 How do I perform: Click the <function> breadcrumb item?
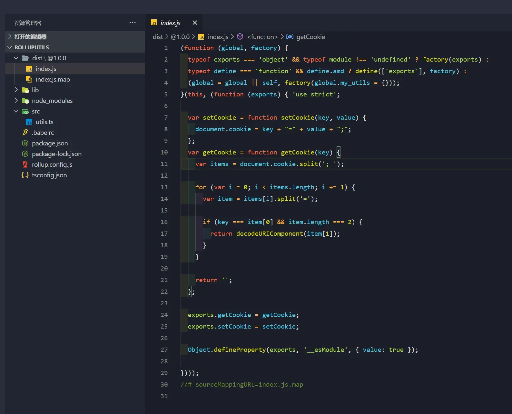point(262,37)
